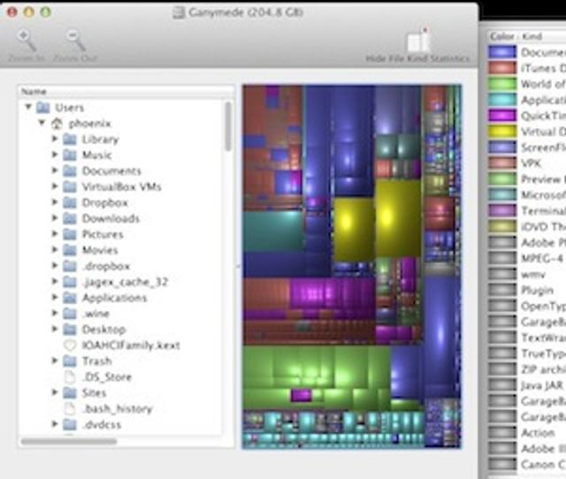Click the IOAHCIFamily.kext file icon
The image size is (566, 479).
coord(70,346)
